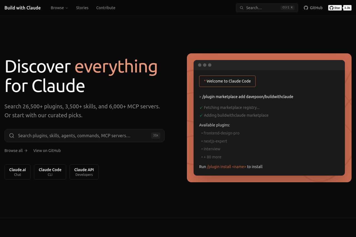Open the Stories page
This screenshot has height=237, width=356.
(x=82, y=8)
